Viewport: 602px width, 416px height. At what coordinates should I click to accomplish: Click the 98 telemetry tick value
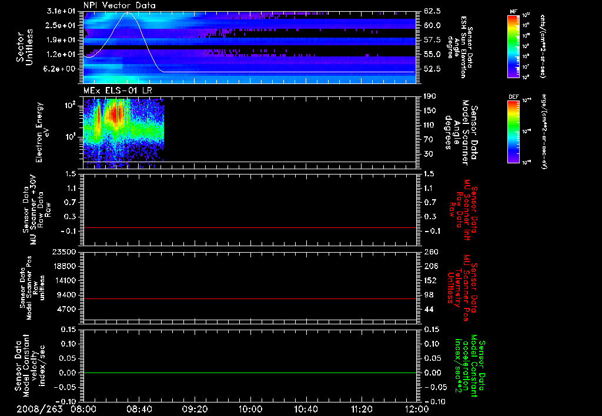(429, 295)
